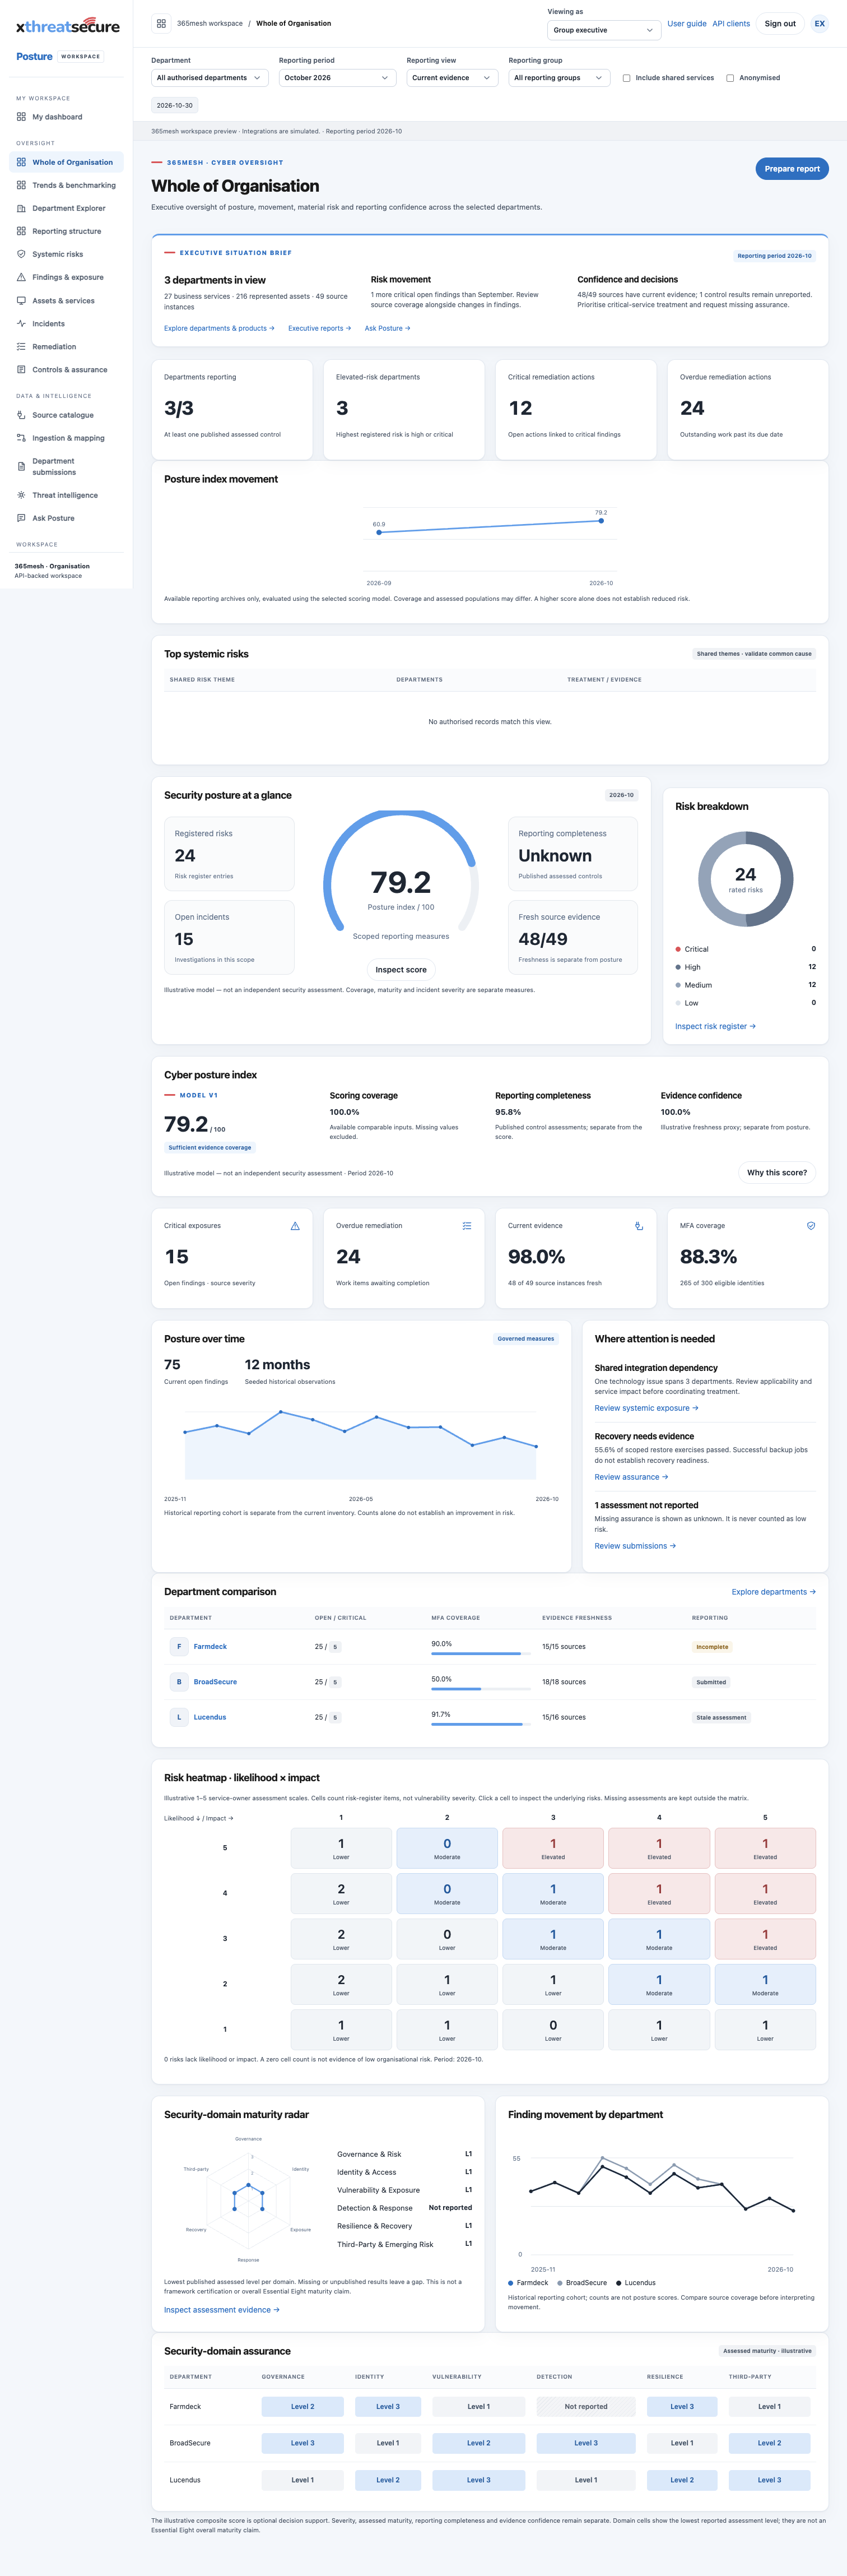
Task: Open the Department dropdown
Action: pos(209,78)
